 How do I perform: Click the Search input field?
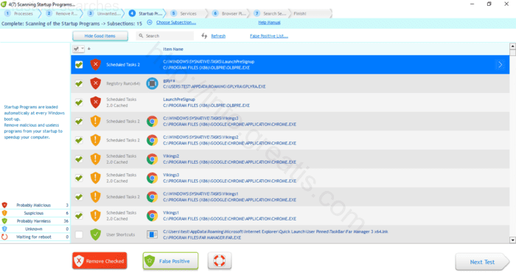165,36
